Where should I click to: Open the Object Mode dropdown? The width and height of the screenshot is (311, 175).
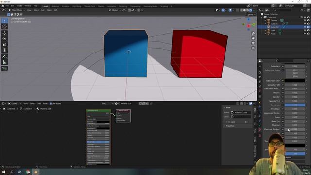[17, 10]
